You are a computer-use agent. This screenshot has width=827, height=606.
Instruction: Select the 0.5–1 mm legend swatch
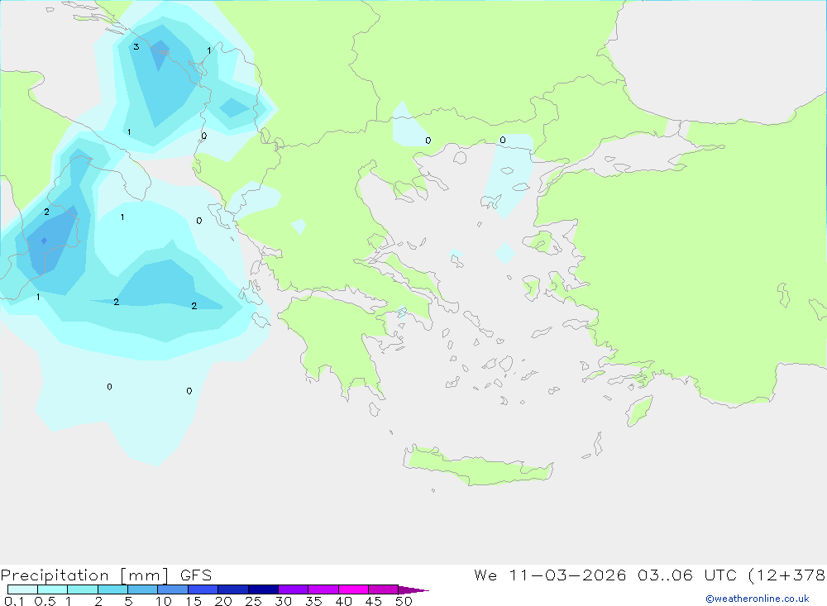point(53,589)
